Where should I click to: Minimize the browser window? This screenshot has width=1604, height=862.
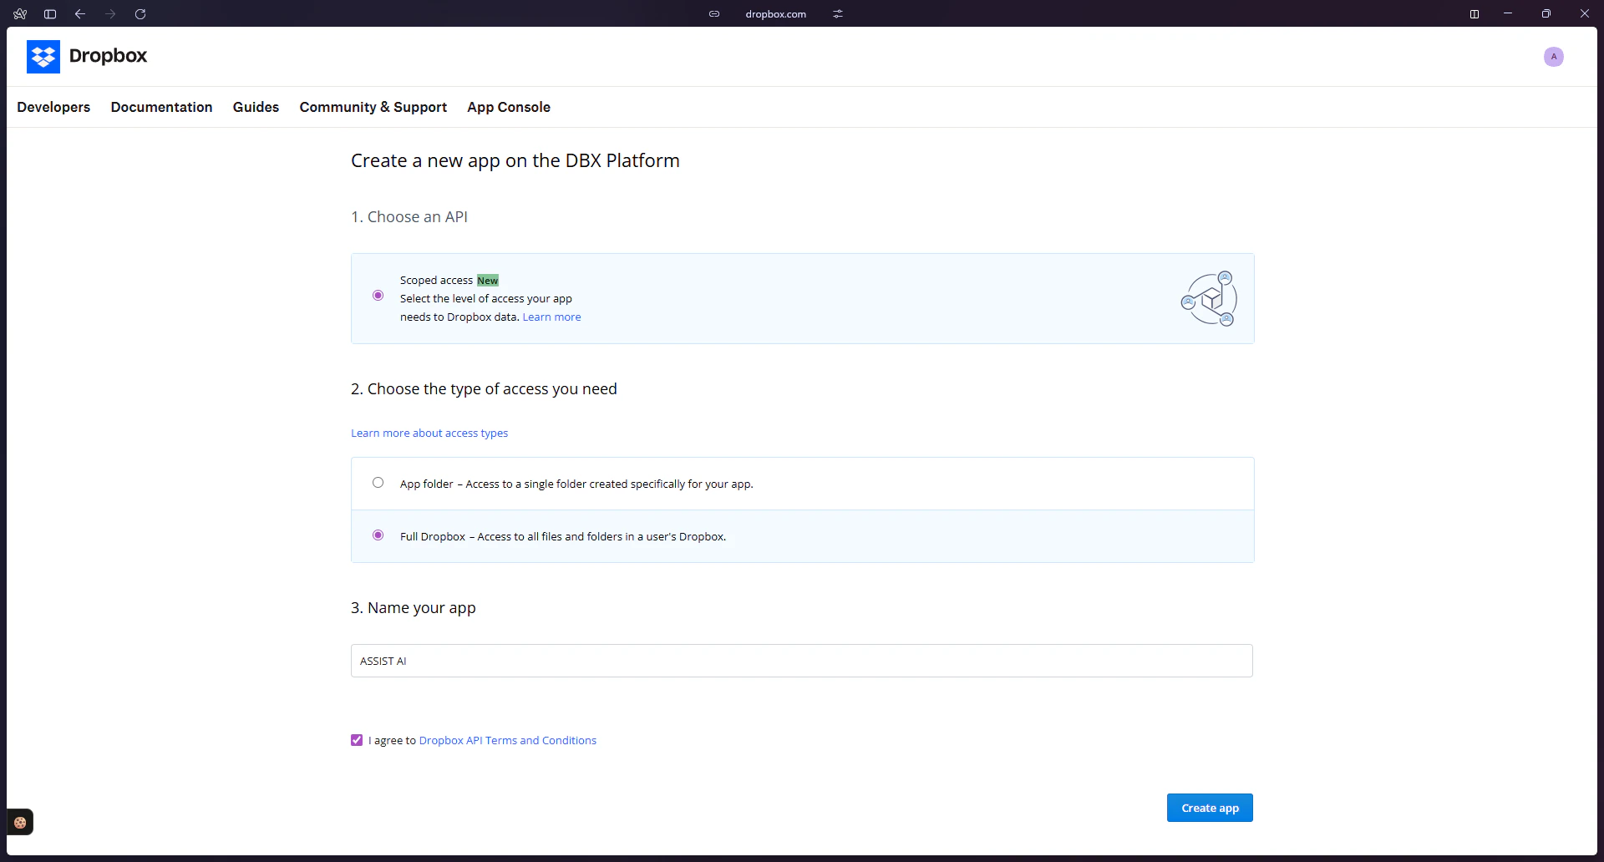[1508, 13]
